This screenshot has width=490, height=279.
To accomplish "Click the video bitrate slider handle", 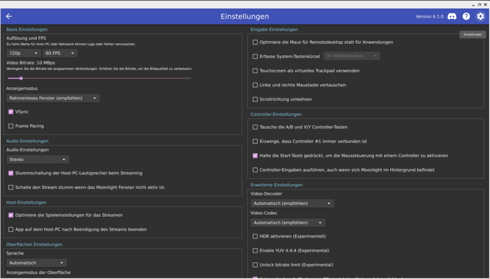I will pyautogui.click(x=21, y=78).
